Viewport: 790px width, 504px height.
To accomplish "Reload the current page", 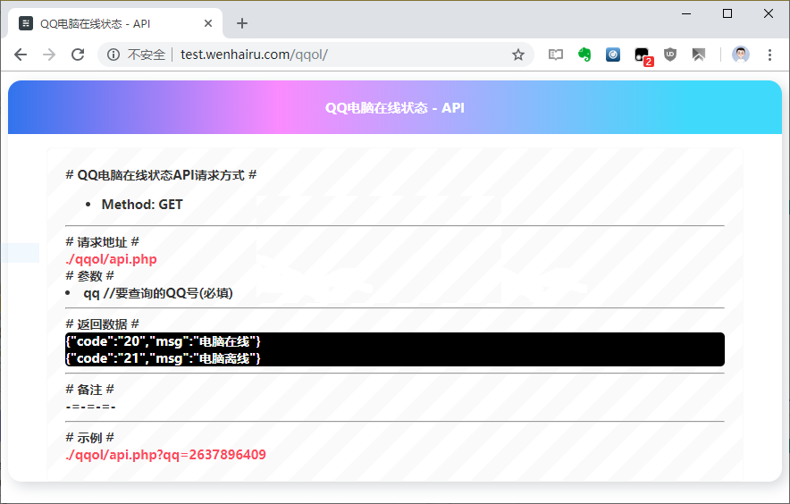I will point(78,55).
